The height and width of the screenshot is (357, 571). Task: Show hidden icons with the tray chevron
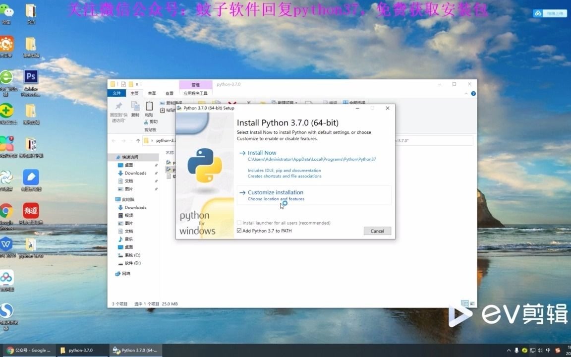509,351
